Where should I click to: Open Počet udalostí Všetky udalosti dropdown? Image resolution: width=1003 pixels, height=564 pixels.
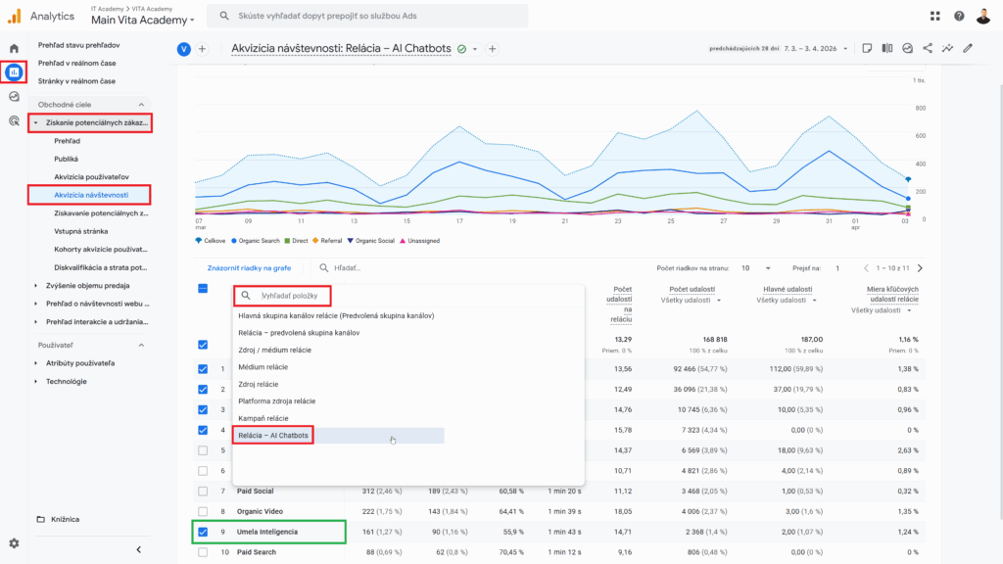[691, 301]
